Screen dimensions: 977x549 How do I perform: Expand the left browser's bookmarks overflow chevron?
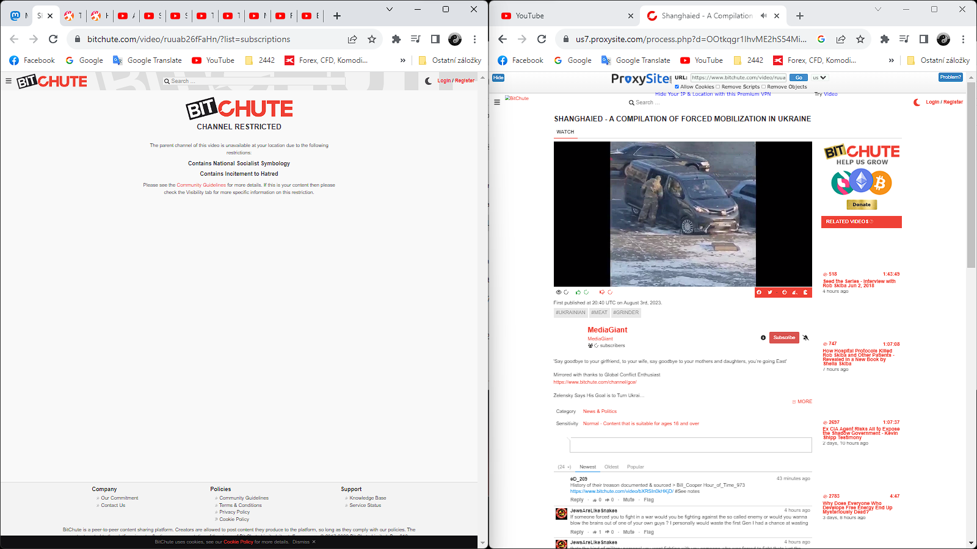point(402,60)
